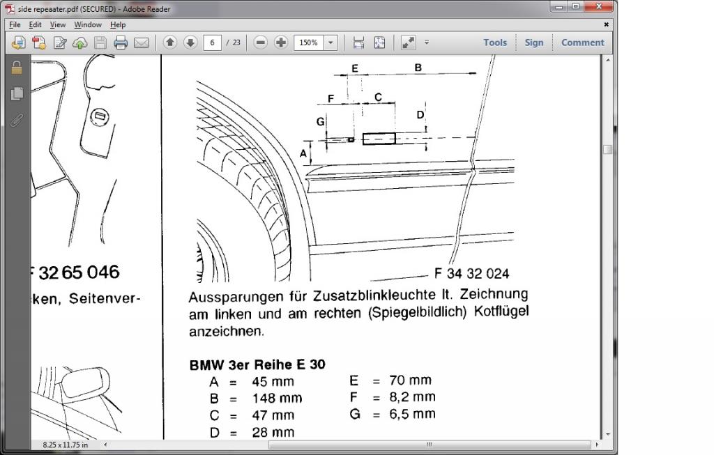Viewport: 714px width, 455px height.
Task: Go to previous page with up arrow
Action: coord(169,43)
